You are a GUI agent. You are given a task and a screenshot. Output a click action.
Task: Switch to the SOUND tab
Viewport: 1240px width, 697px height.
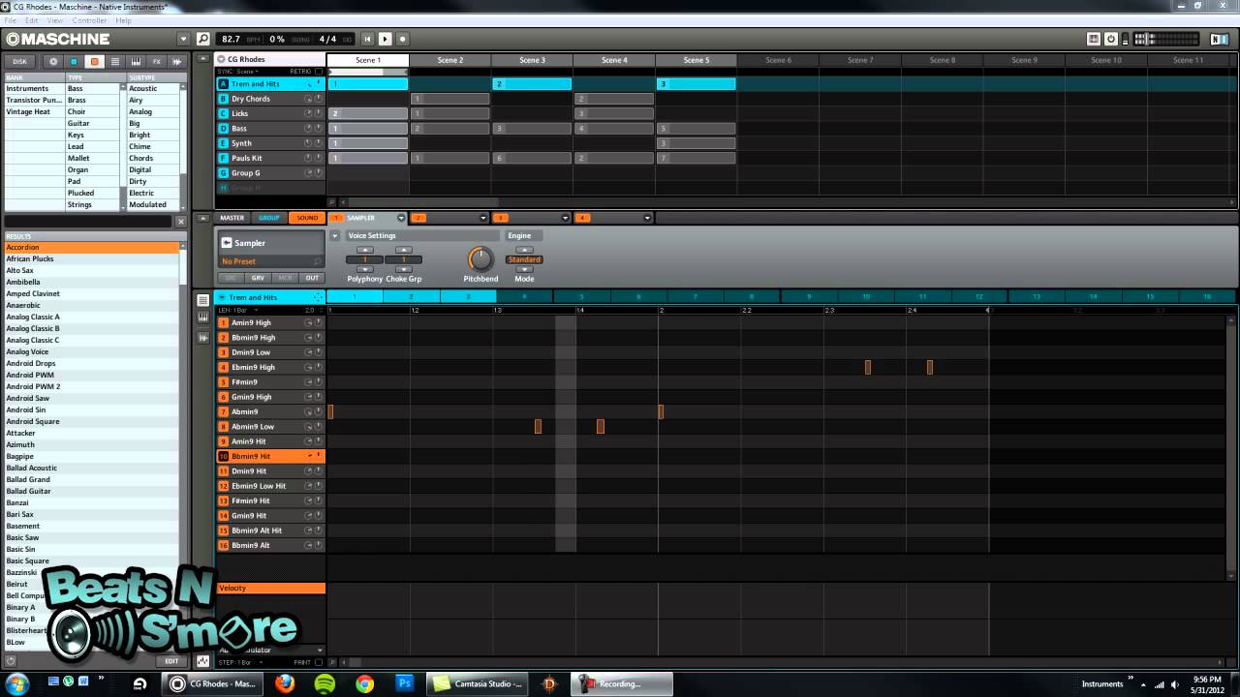307,218
